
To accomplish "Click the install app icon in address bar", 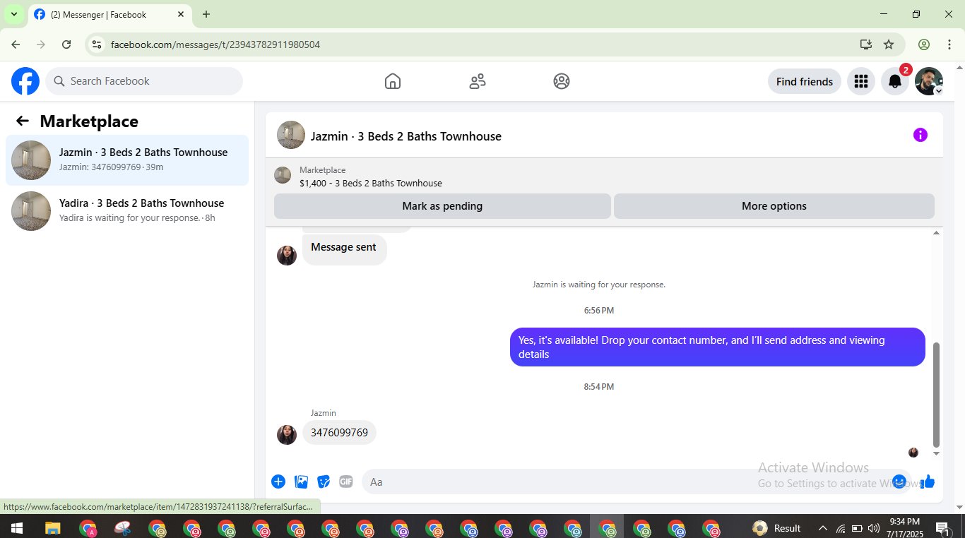I will click(x=866, y=44).
